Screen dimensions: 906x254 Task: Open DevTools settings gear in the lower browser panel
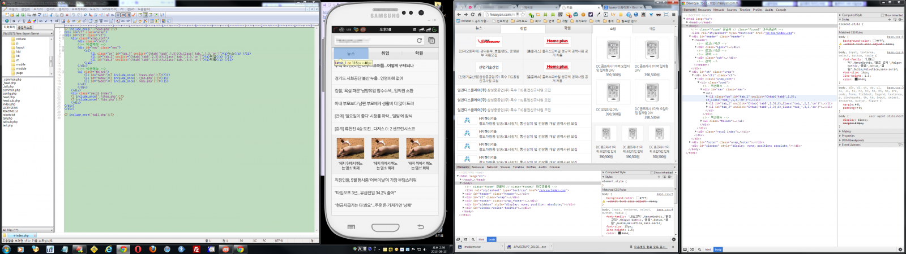(674, 239)
